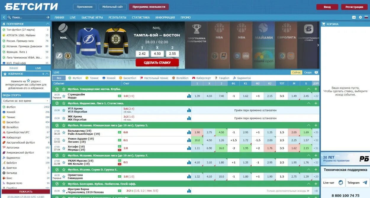
Task: Click Сделать ставку on the NHL banner
Action: (x=157, y=63)
